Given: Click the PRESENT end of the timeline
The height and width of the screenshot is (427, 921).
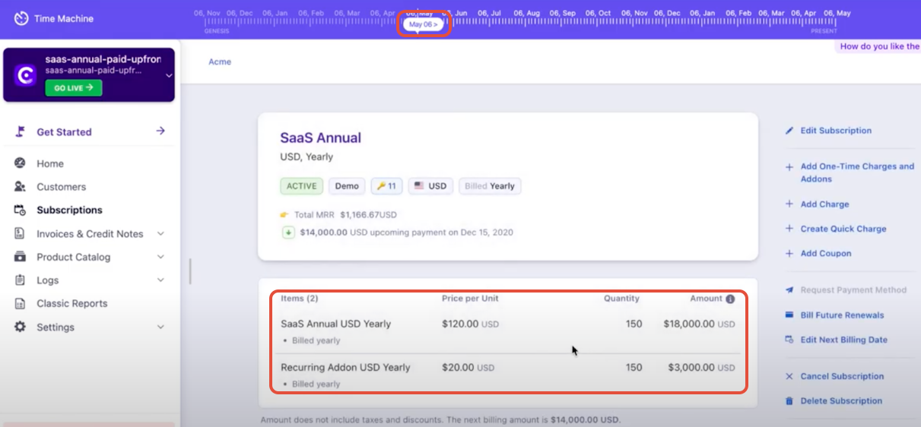Looking at the screenshot, I should pos(824,31).
